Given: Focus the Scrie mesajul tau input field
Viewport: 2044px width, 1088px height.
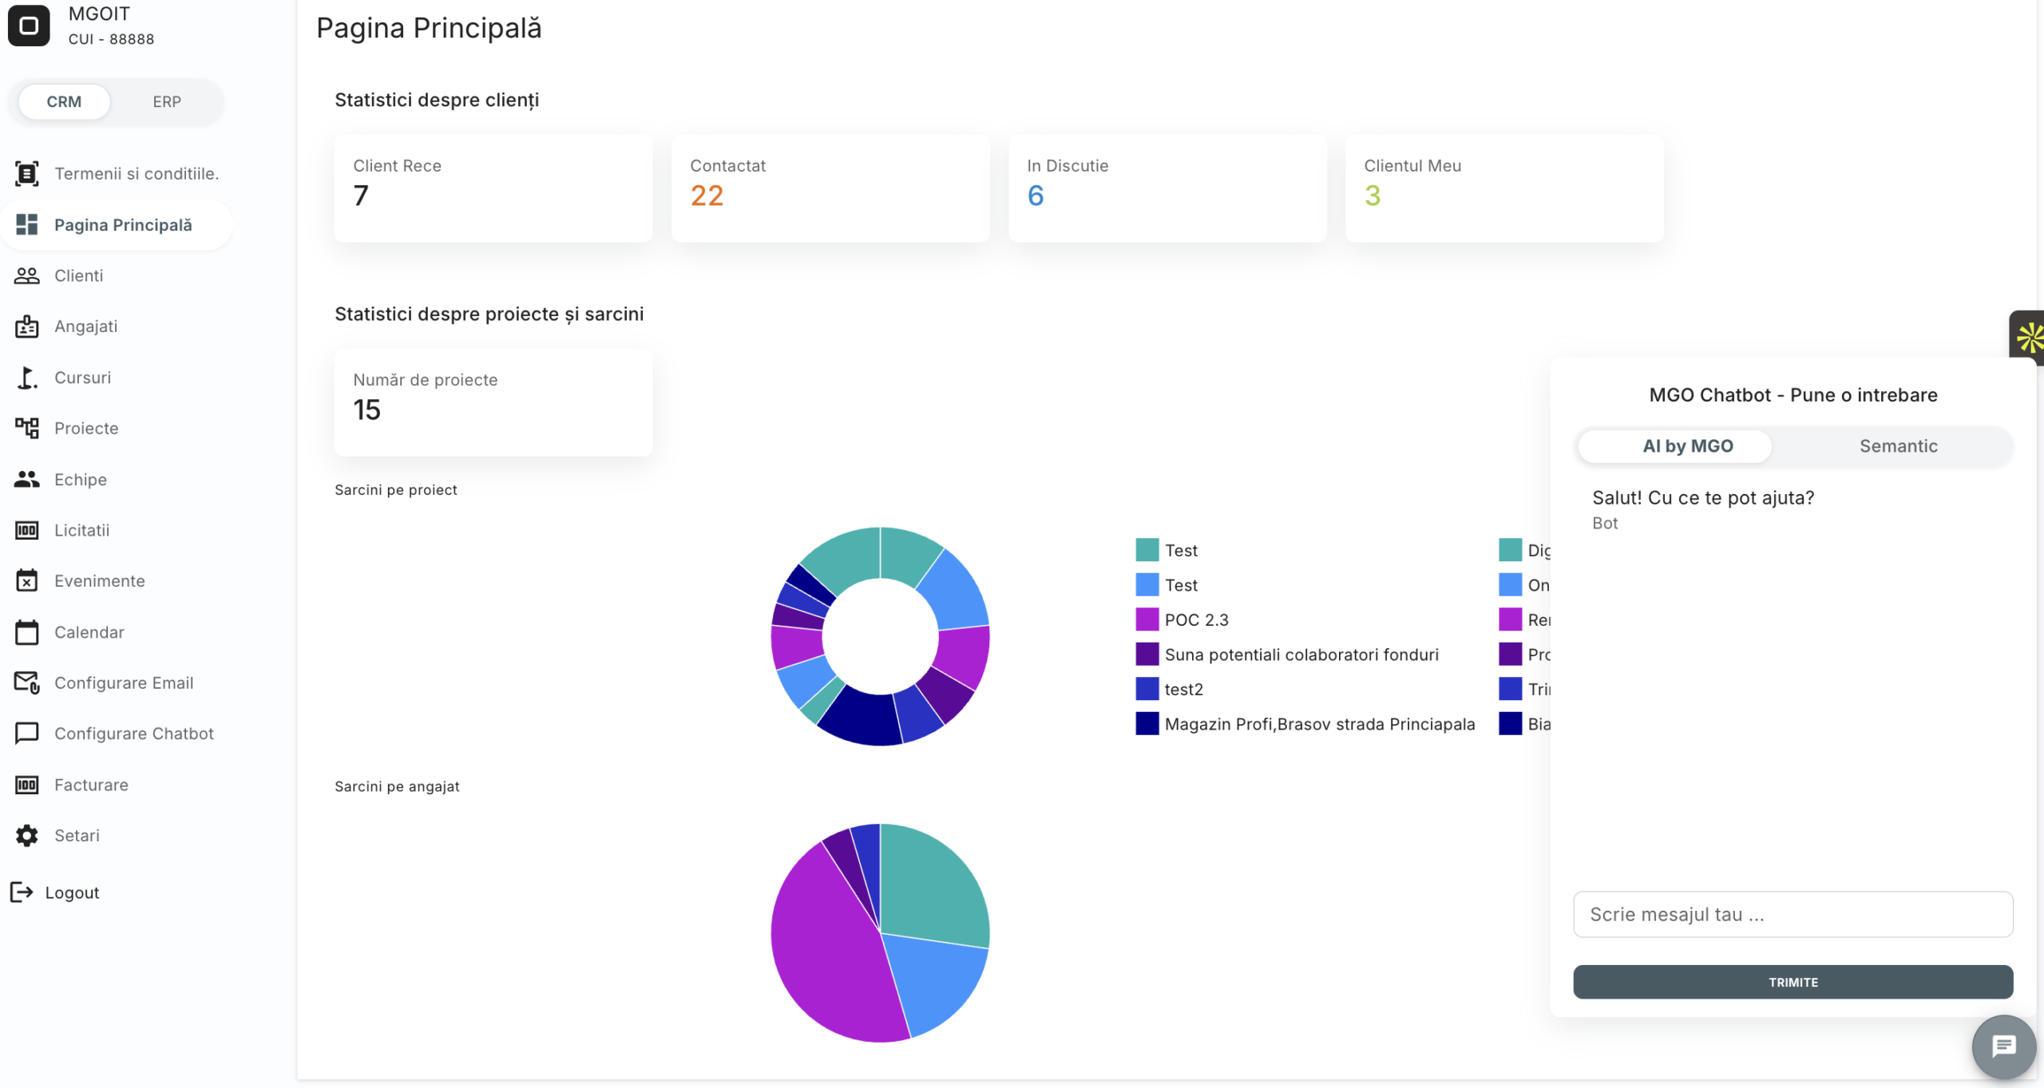Looking at the screenshot, I should [1792, 914].
